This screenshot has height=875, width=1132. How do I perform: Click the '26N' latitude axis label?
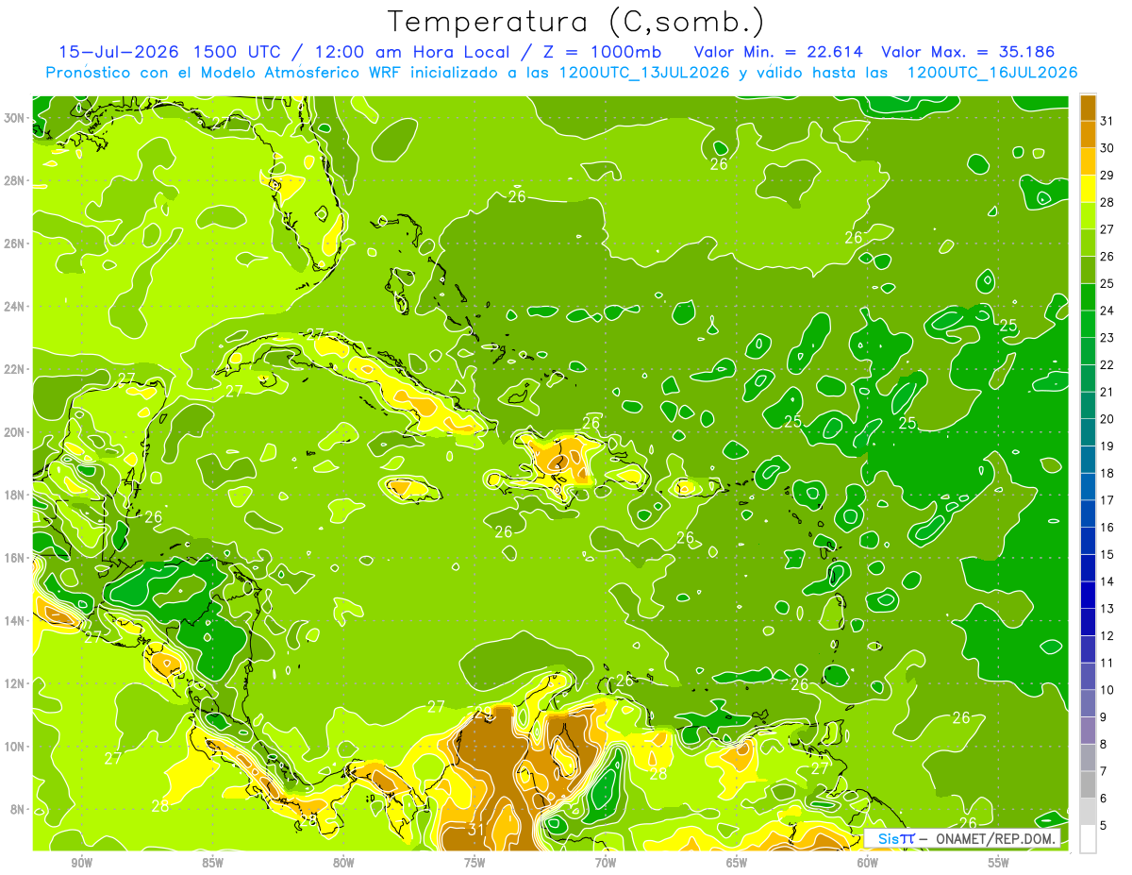coord(14,243)
